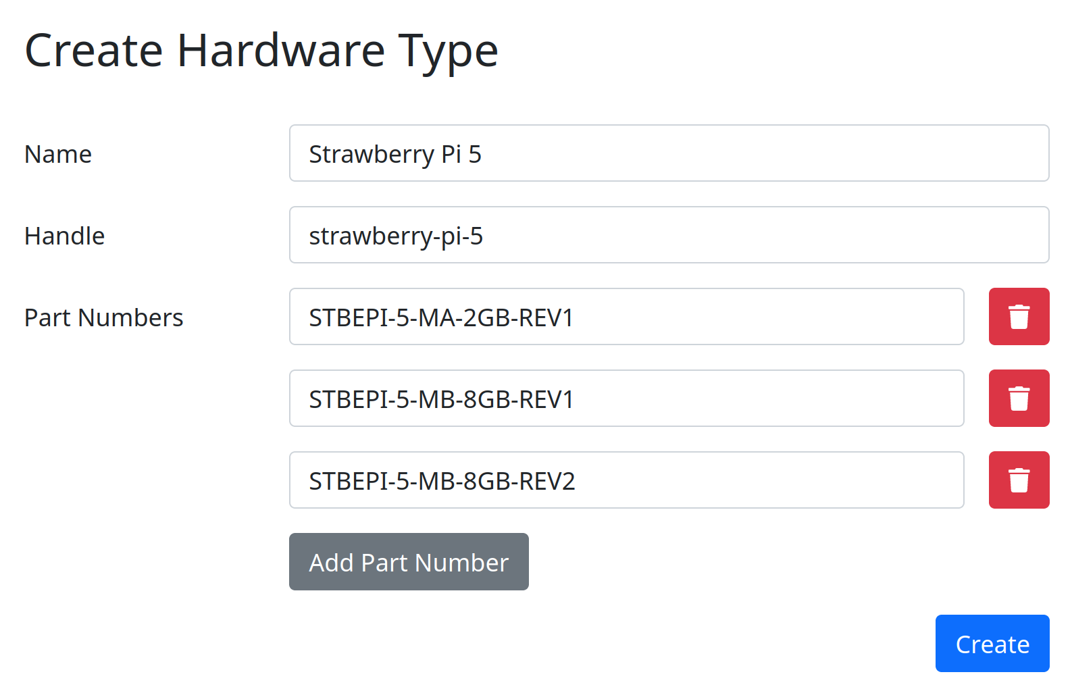
Task: Click the Add Part Number button
Action: tap(408, 561)
